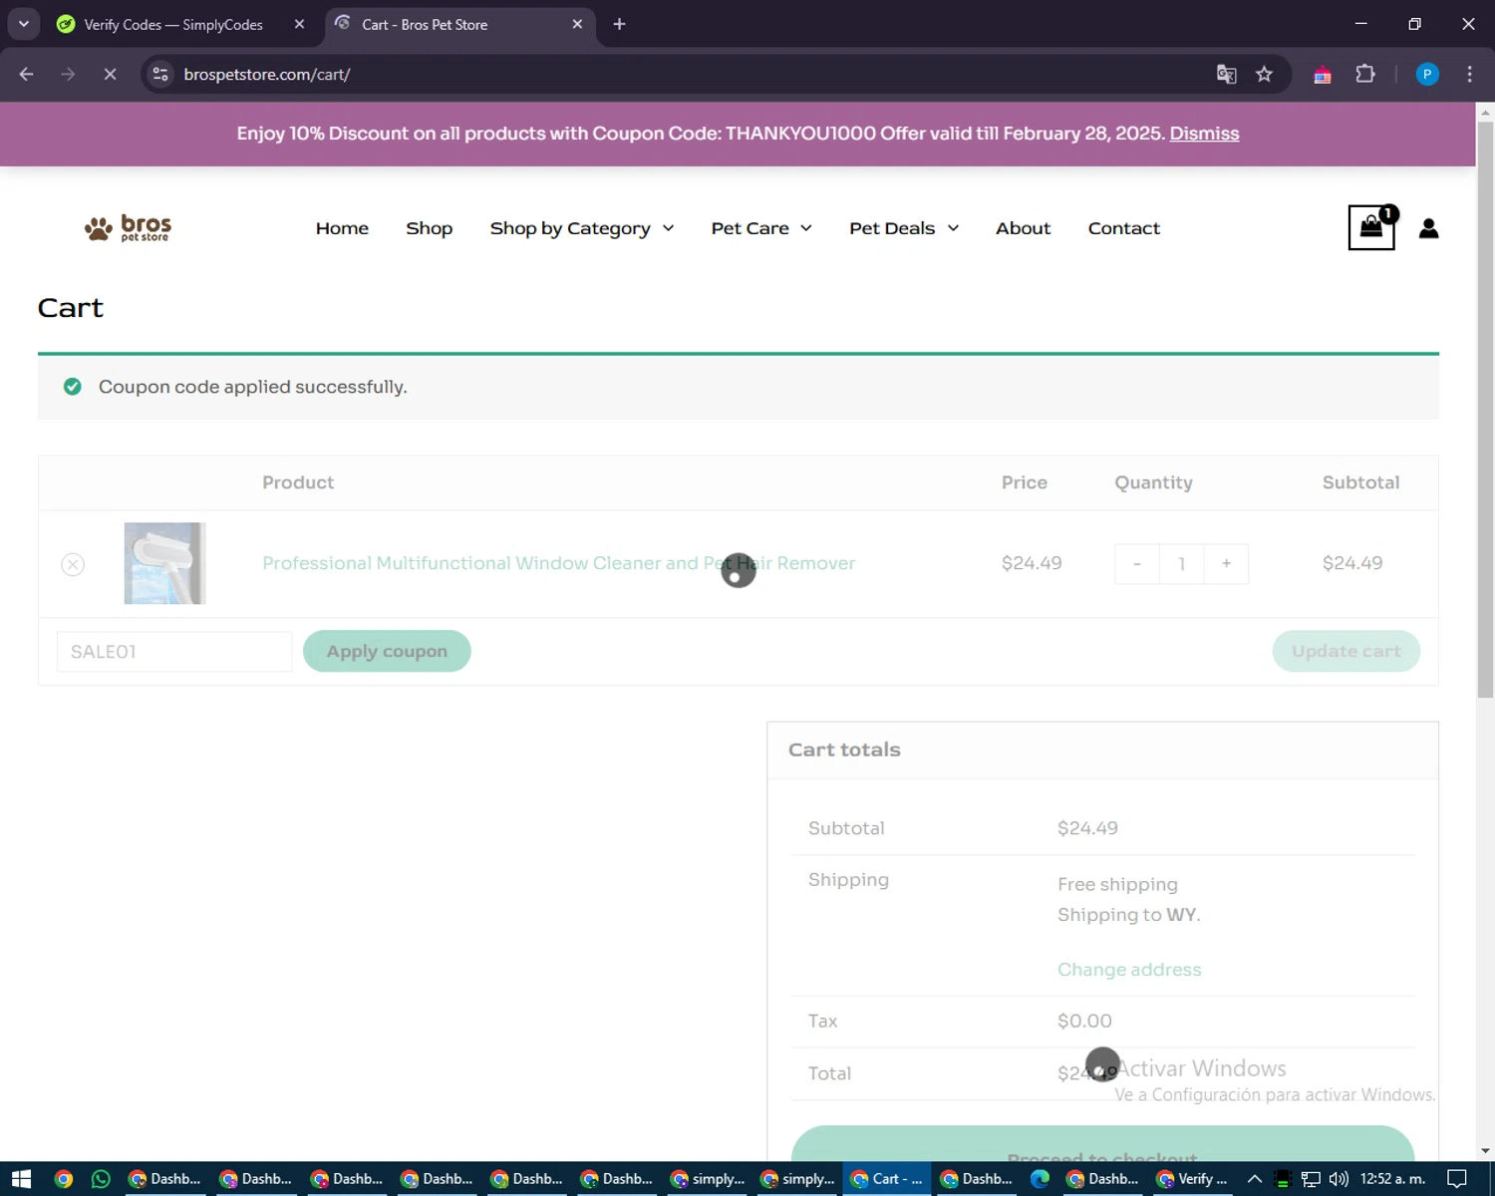Click the pinned extension icon beside the star
The height and width of the screenshot is (1196, 1495).
pyautogui.click(x=1323, y=75)
